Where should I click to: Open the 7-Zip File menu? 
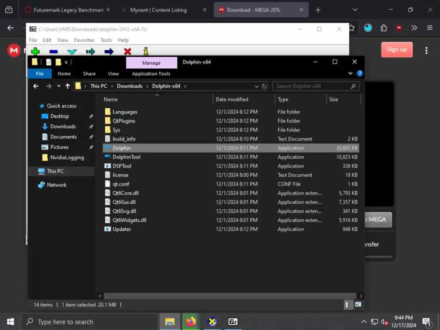(x=33, y=40)
